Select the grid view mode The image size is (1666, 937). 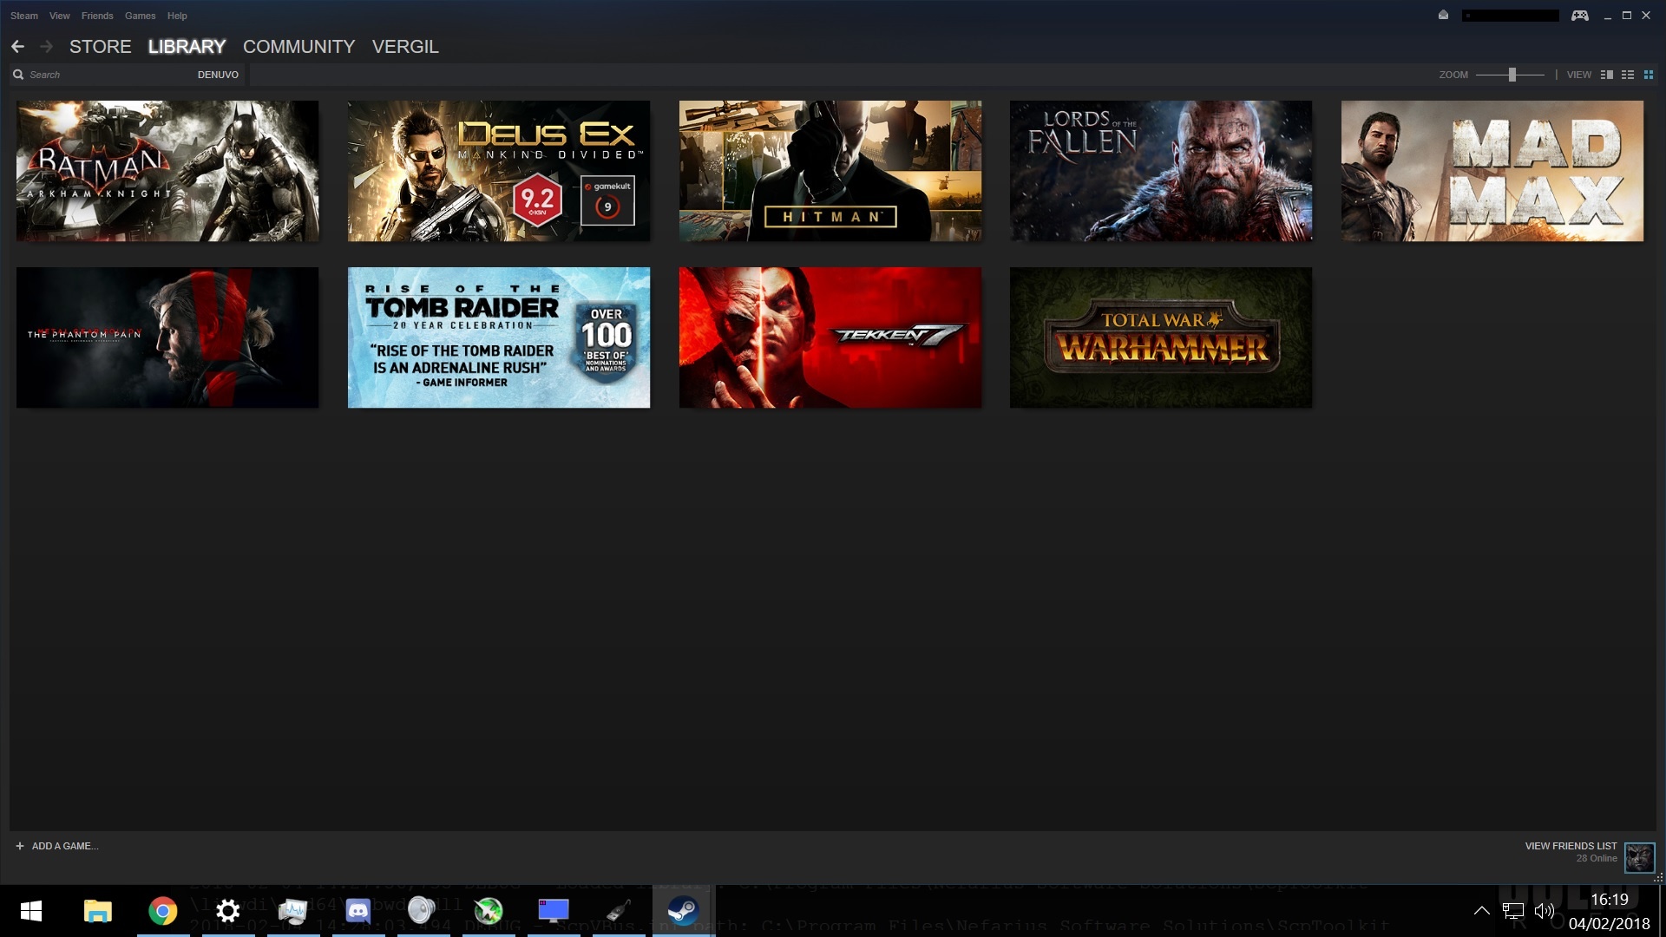(x=1649, y=75)
